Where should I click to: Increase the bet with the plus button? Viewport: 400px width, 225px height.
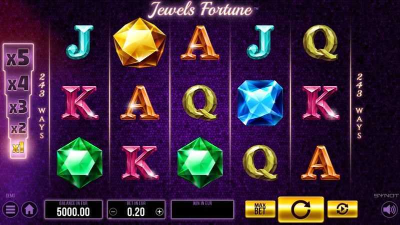tap(159, 212)
